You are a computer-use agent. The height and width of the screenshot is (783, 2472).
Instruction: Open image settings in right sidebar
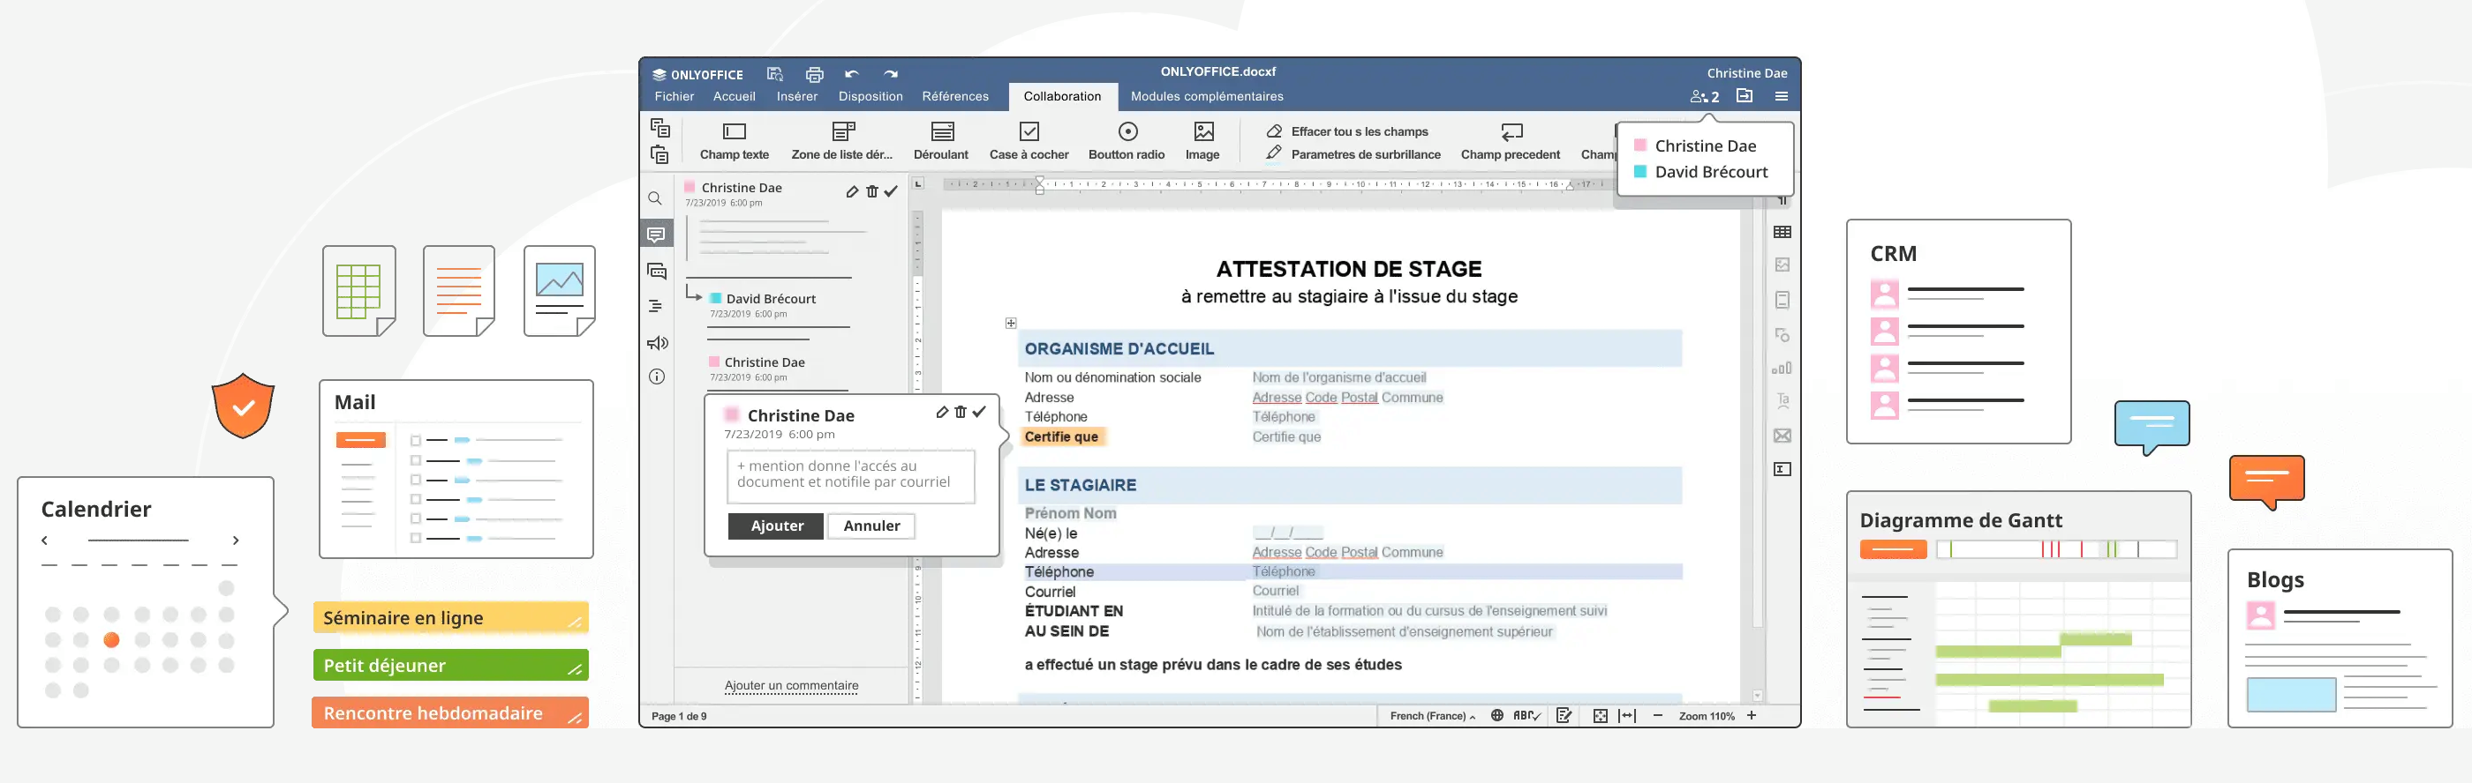(x=1782, y=265)
